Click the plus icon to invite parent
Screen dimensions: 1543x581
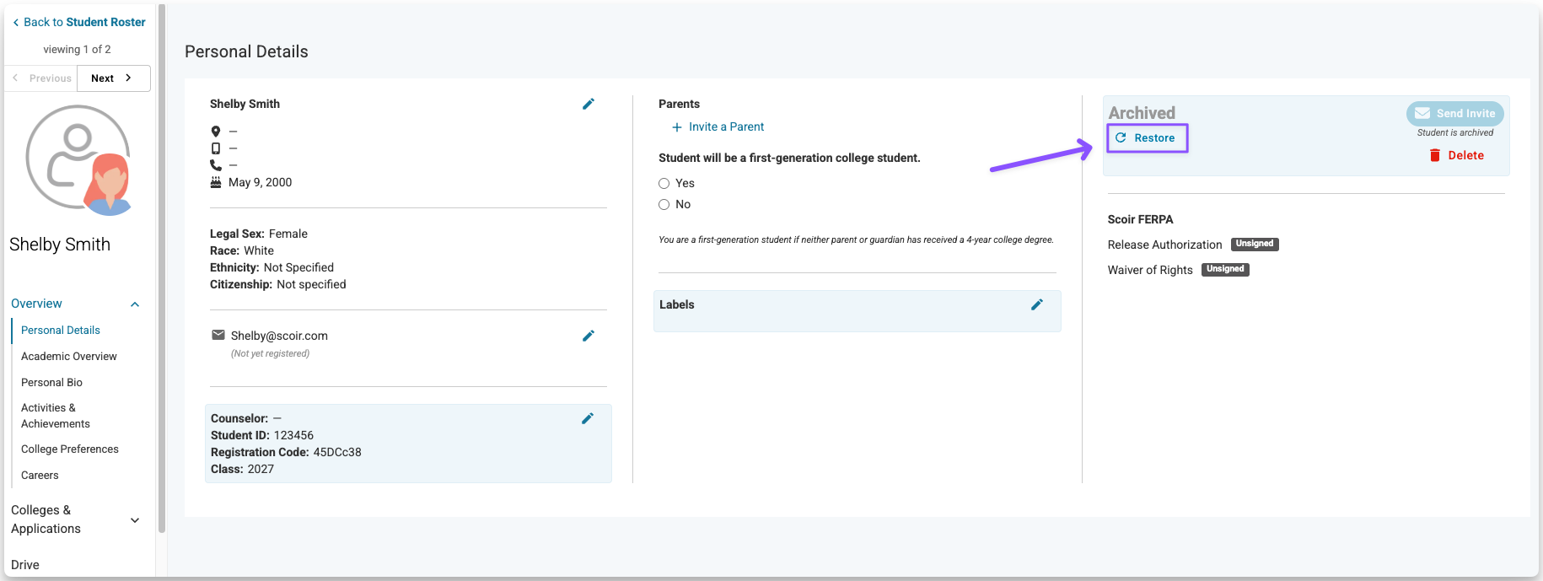(676, 127)
